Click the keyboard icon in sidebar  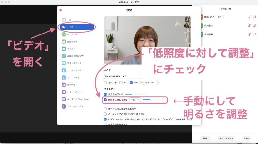pos(64,99)
